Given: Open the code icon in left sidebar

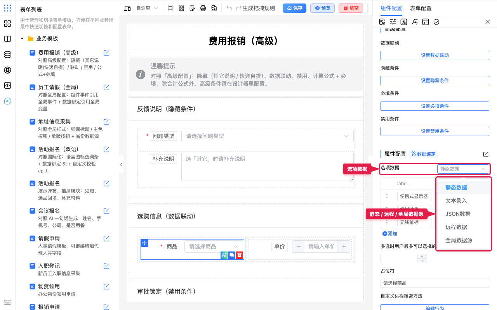Looking at the screenshot, I should pos(7,86).
